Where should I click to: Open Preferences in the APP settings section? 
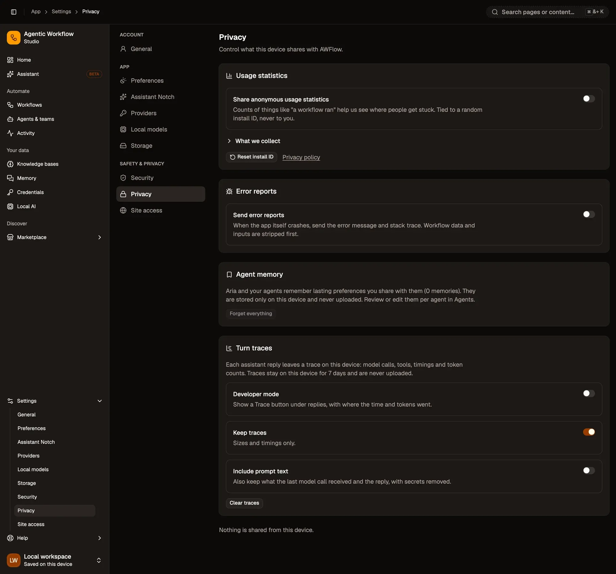160,81
